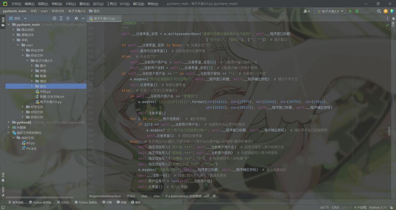The width and height of the screenshot is (396, 210).
Task: Toggle the 项目 side tool window button
Action: pos(3,21)
